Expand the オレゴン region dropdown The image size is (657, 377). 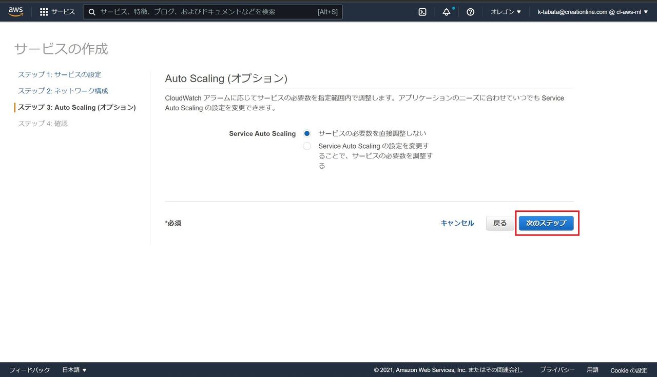tap(506, 12)
